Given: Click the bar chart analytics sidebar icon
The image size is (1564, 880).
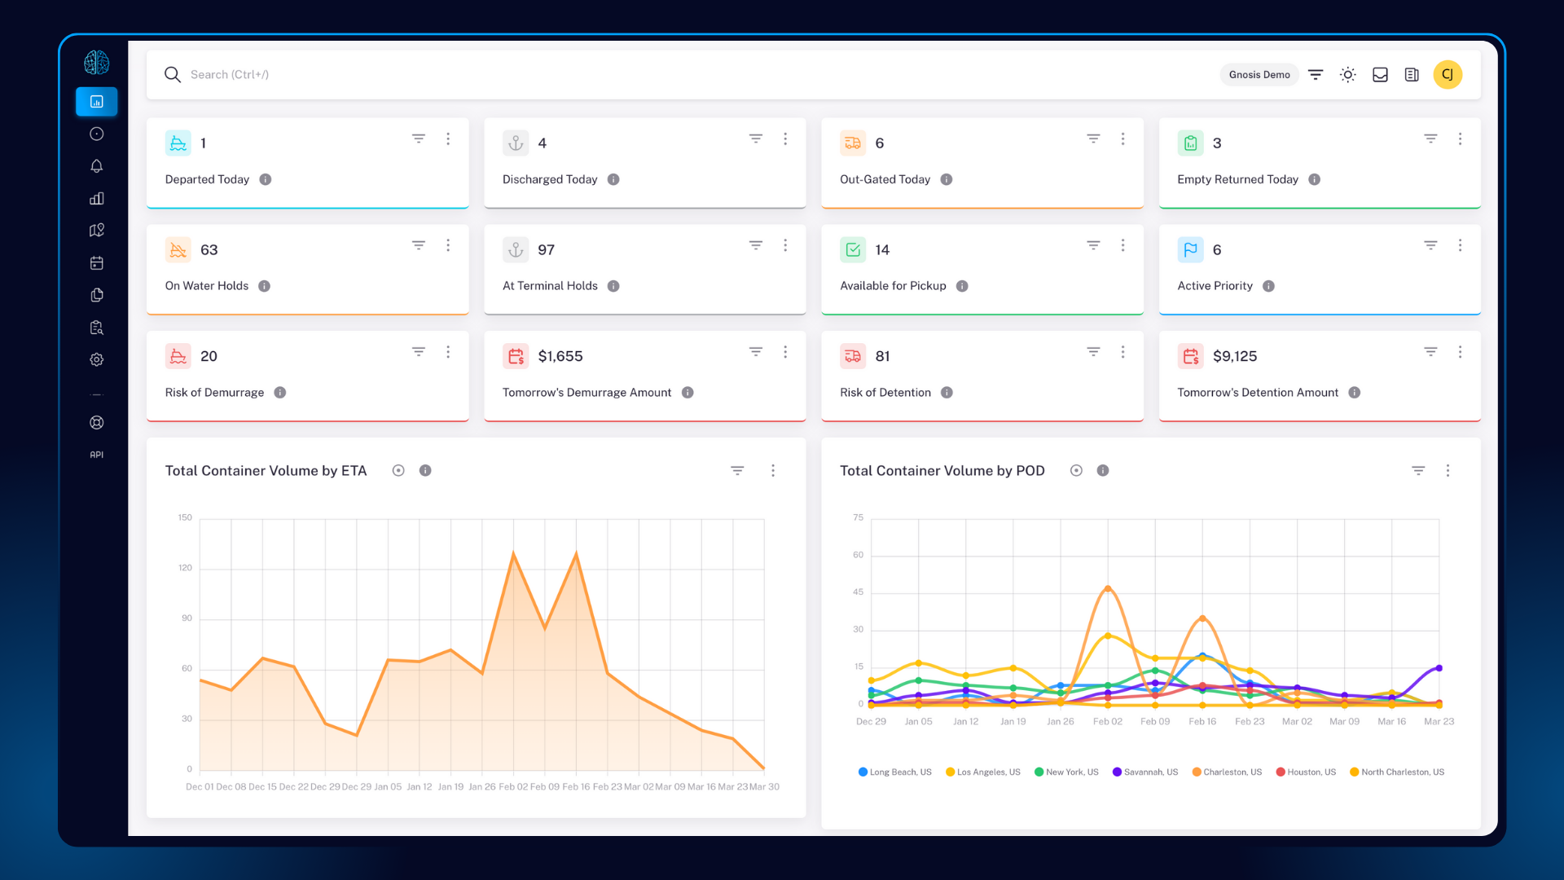Looking at the screenshot, I should [96, 199].
